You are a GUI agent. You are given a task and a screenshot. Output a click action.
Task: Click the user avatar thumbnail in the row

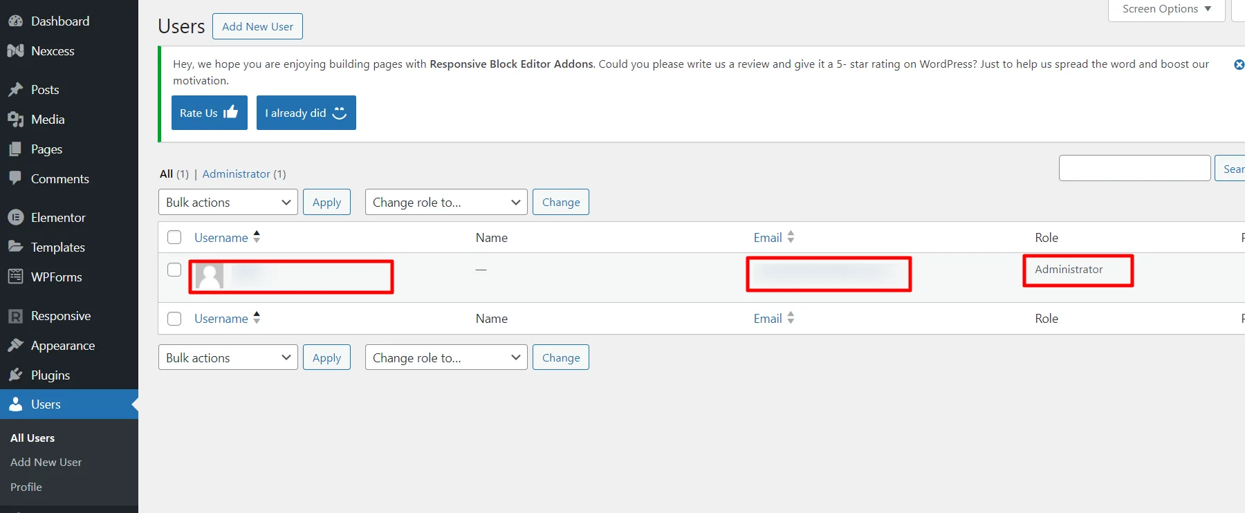click(x=210, y=276)
